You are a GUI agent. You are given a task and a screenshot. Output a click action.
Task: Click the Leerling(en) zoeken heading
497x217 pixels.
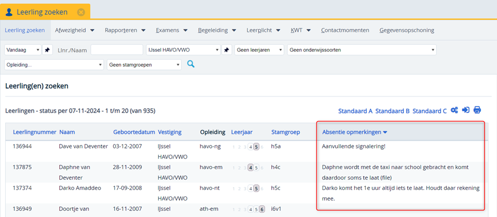pos(37,86)
